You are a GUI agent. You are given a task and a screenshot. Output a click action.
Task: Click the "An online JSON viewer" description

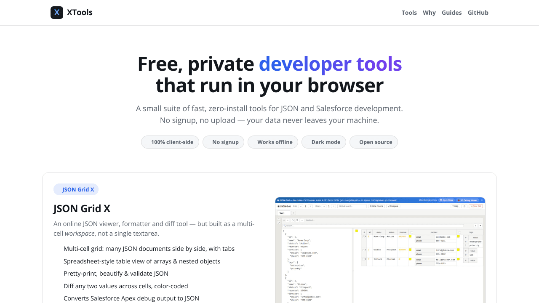(x=154, y=229)
